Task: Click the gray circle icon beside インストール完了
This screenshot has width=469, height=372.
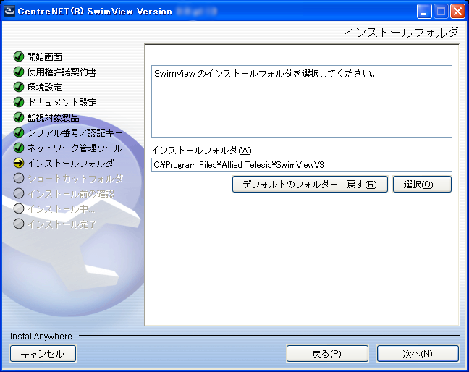Action: [19, 224]
